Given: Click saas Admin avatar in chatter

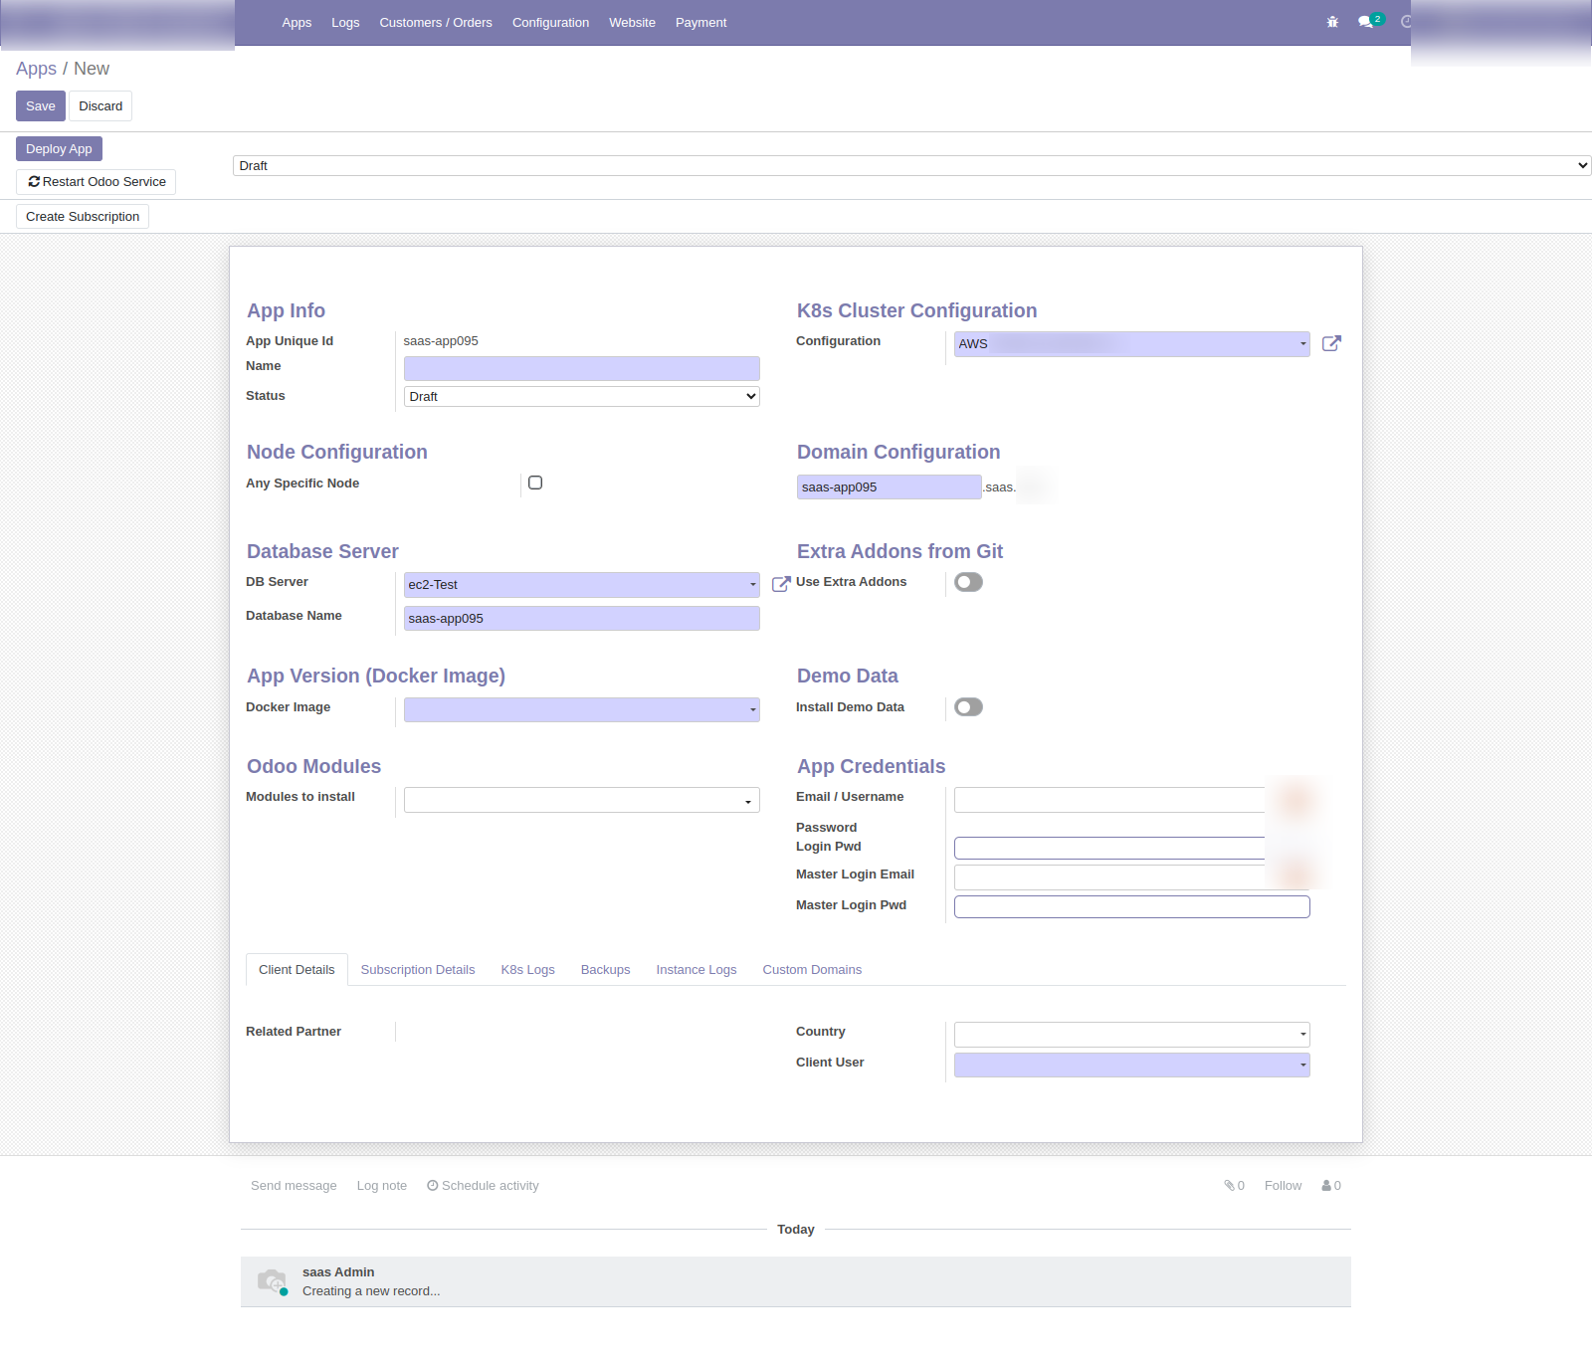Looking at the screenshot, I should tap(272, 1281).
